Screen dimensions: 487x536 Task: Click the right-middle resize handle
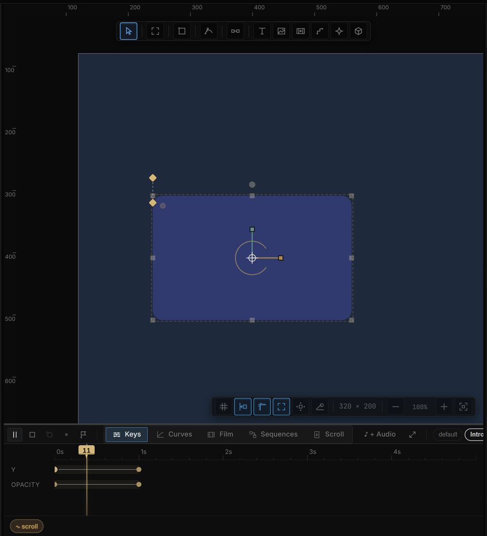pos(352,258)
